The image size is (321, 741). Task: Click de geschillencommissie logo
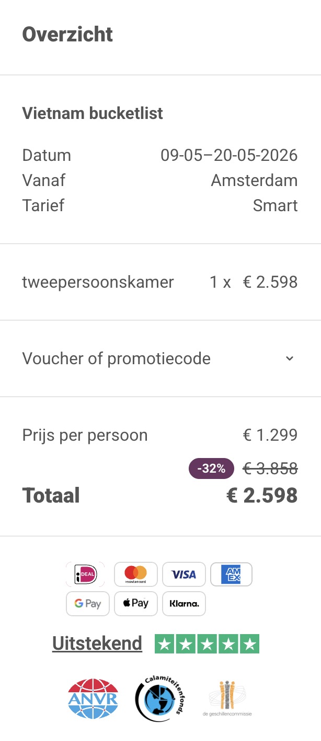tap(227, 699)
